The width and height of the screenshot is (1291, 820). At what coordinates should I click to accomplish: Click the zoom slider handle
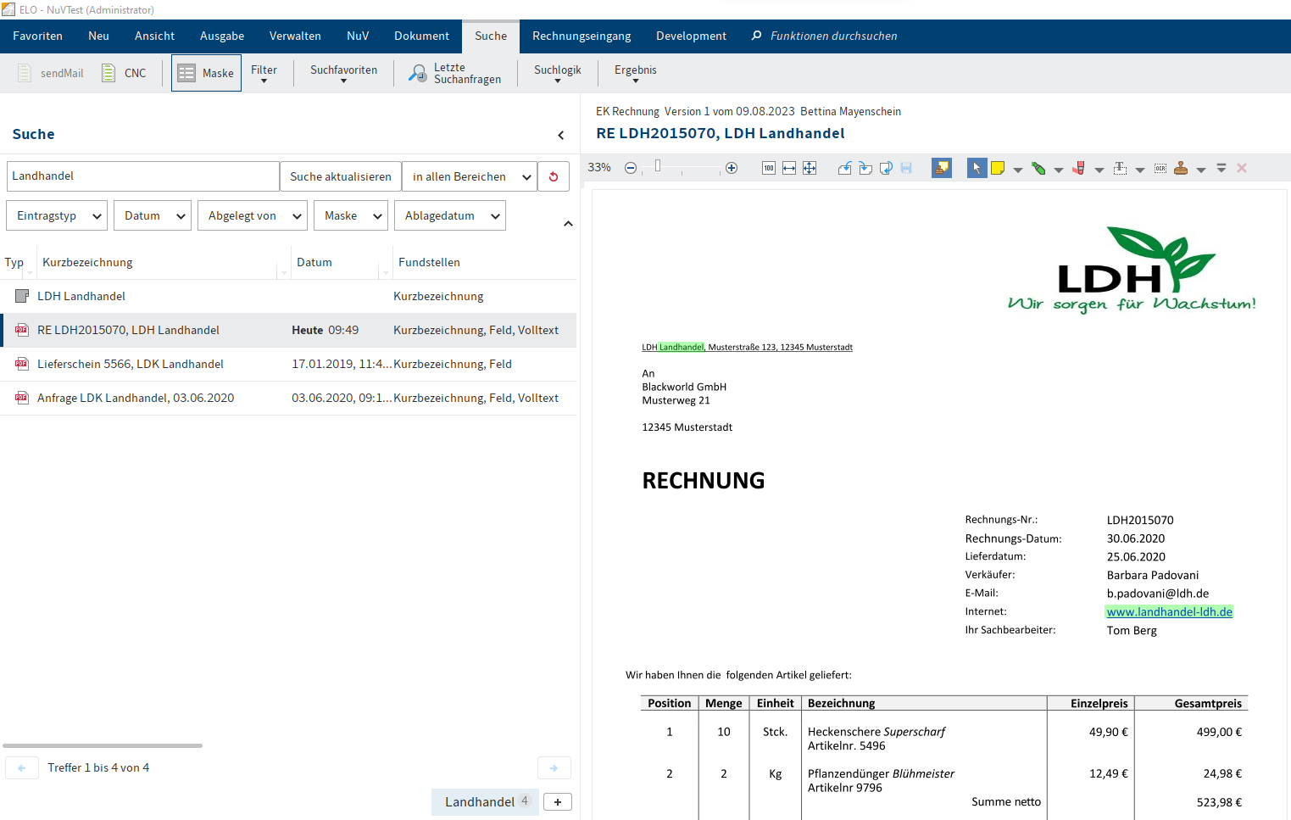pyautogui.click(x=658, y=166)
